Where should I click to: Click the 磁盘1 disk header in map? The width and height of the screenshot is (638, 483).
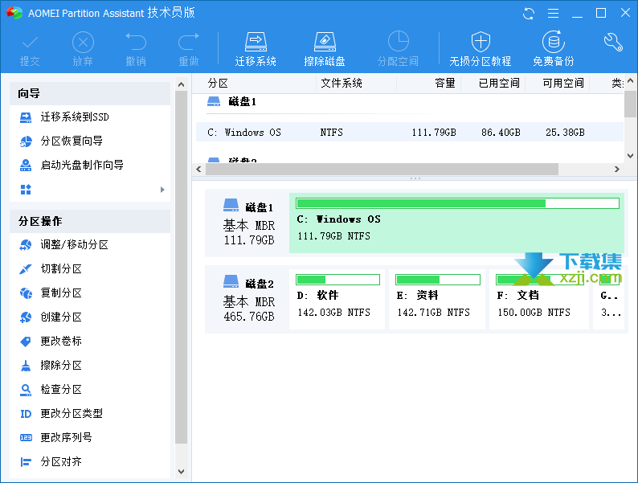(x=249, y=223)
